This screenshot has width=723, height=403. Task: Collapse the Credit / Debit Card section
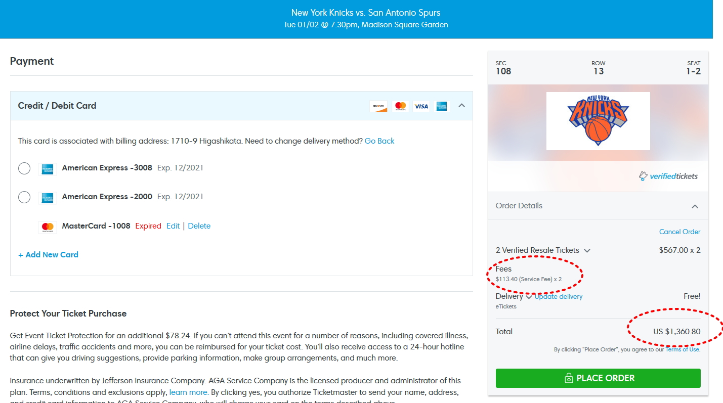pos(461,106)
